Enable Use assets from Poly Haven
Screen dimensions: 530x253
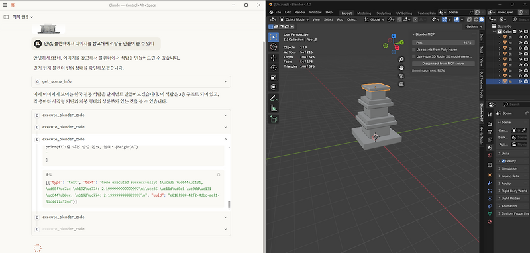click(414, 50)
